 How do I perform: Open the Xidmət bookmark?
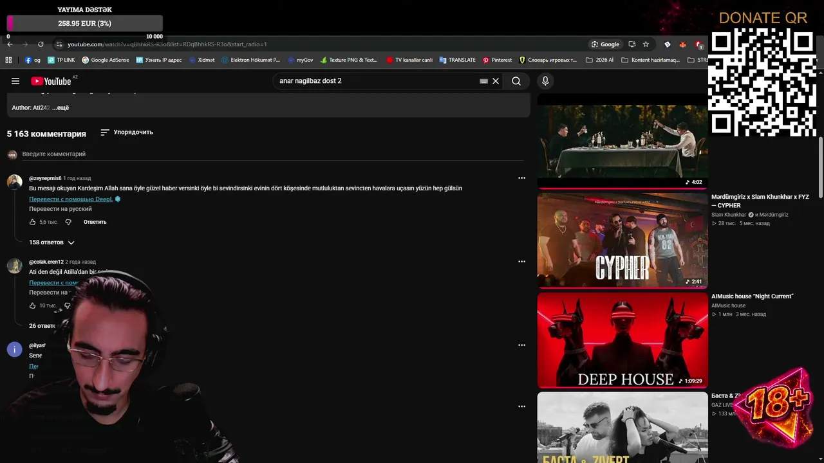point(201,60)
